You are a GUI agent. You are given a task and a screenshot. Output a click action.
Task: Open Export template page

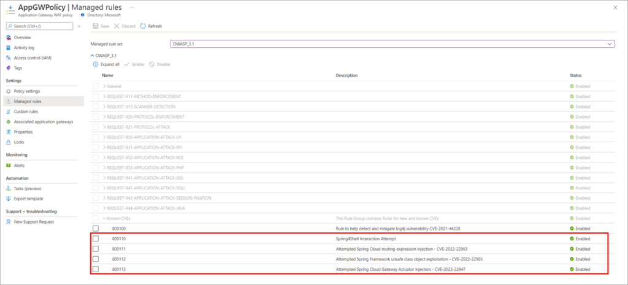(28, 199)
